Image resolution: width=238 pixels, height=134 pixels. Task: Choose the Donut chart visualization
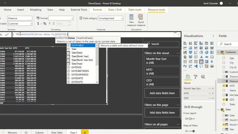[207, 52]
